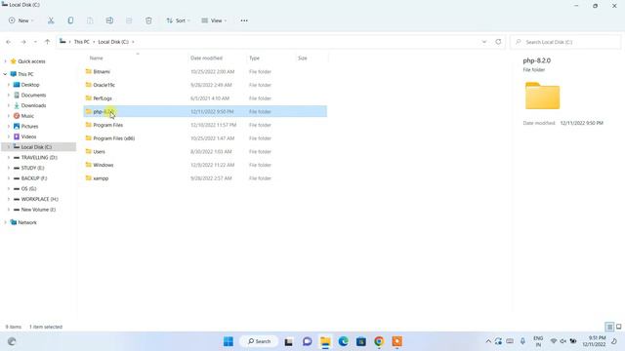Click the weather widget icon on taskbar
This screenshot has height=351, width=625.
pos(12,341)
